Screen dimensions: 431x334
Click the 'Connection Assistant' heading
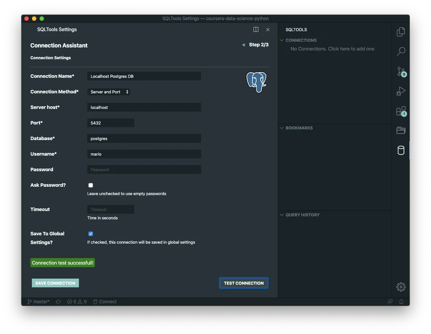[59, 46]
